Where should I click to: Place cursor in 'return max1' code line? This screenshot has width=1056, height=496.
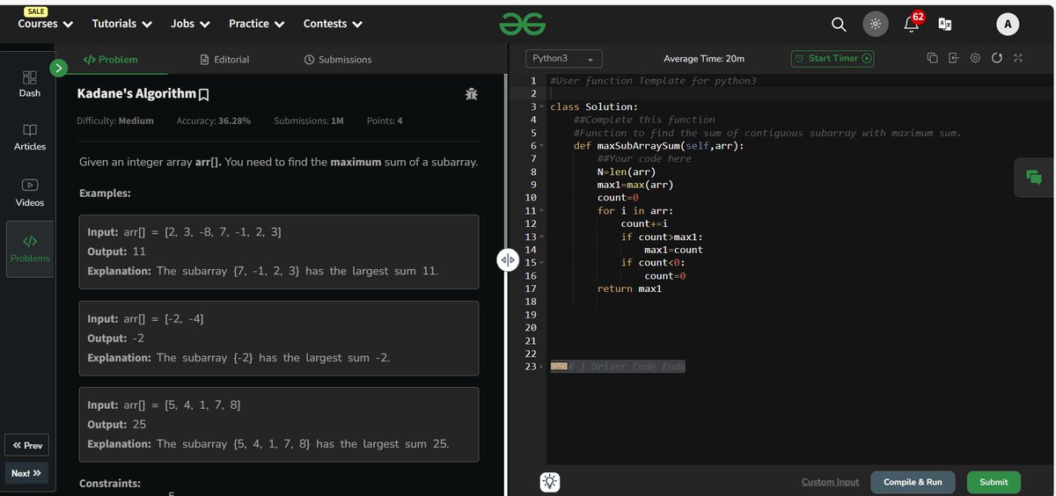click(x=629, y=288)
